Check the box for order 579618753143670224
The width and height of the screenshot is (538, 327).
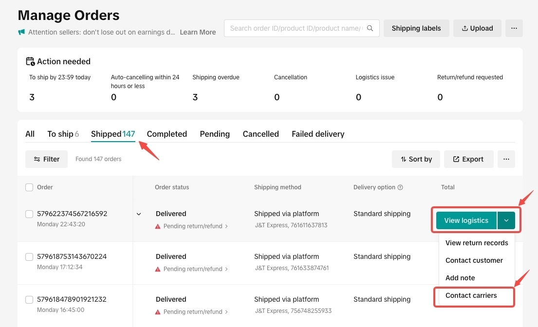29,257
